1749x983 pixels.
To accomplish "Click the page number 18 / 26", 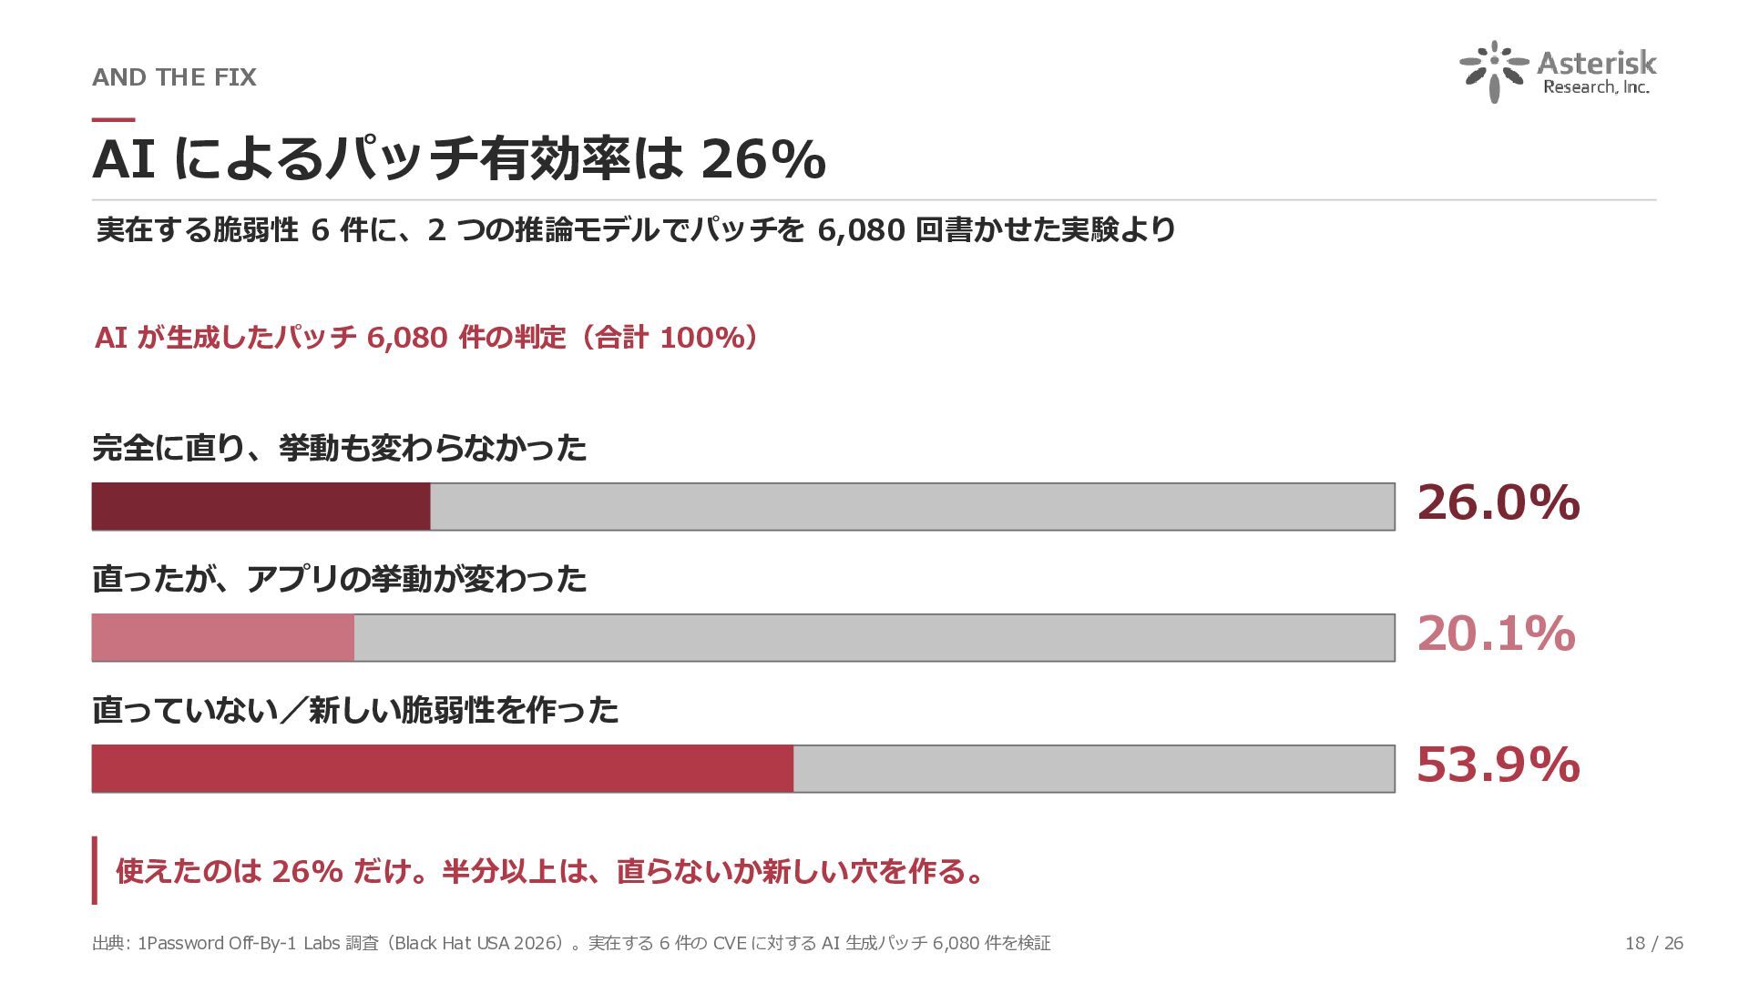I will point(1654,943).
